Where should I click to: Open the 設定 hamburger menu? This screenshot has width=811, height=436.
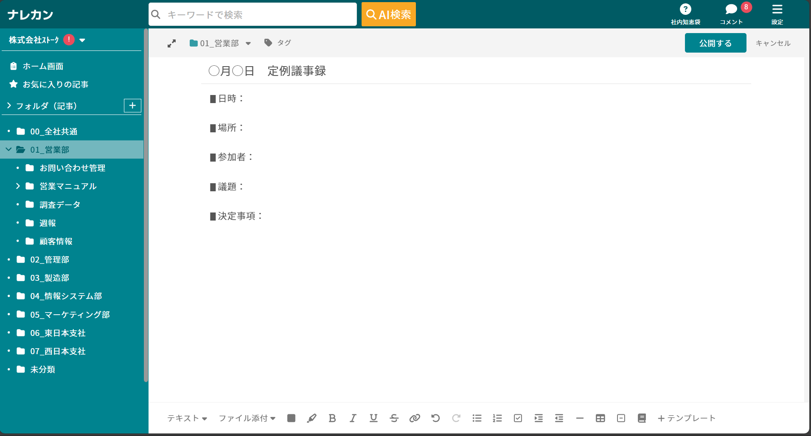777,14
